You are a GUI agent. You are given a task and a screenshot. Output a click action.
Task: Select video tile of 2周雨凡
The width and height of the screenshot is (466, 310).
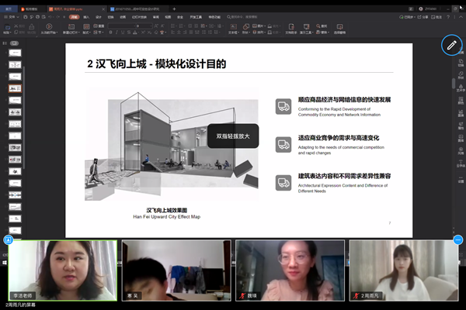[x=402, y=270]
